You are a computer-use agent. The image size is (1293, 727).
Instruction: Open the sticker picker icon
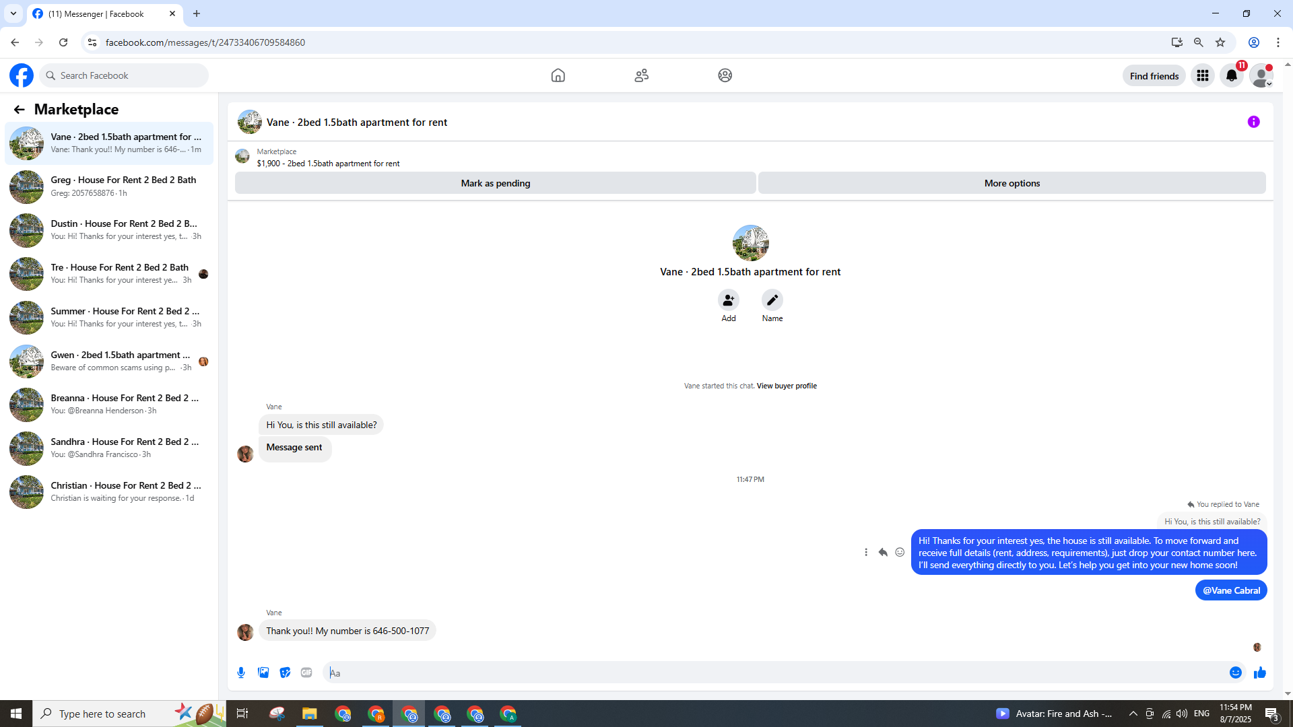click(285, 672)
